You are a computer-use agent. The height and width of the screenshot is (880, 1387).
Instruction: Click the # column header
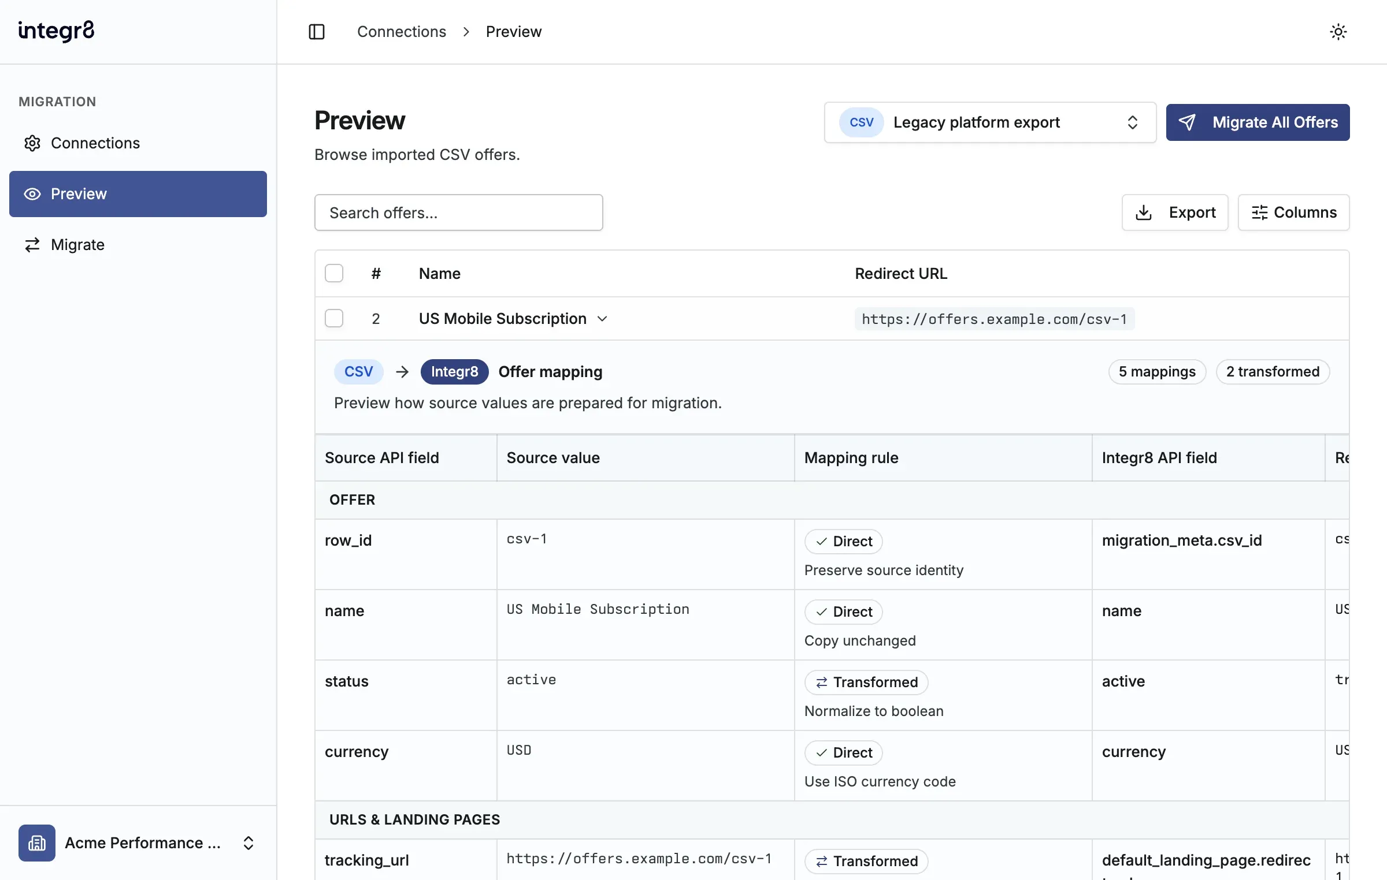coord(376,274)
